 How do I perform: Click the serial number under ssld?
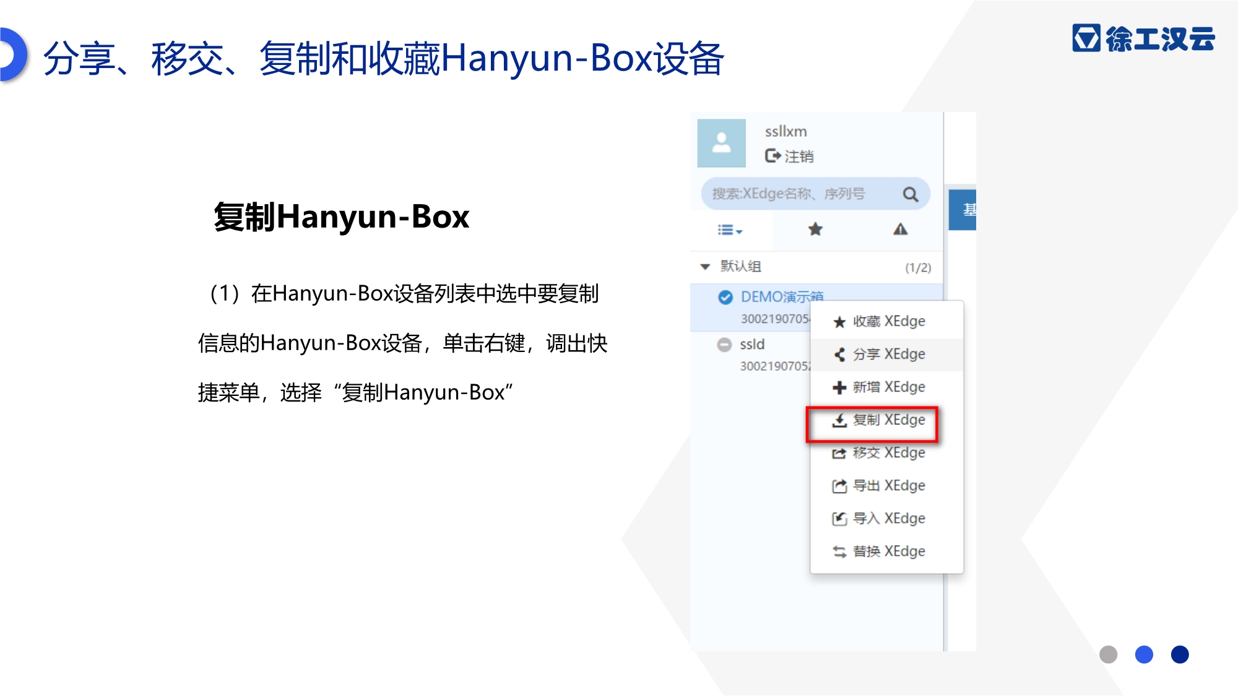click(x=775, y=366)
